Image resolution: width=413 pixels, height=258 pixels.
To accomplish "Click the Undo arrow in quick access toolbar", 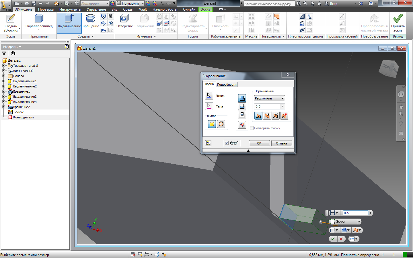I will point(41,3).
